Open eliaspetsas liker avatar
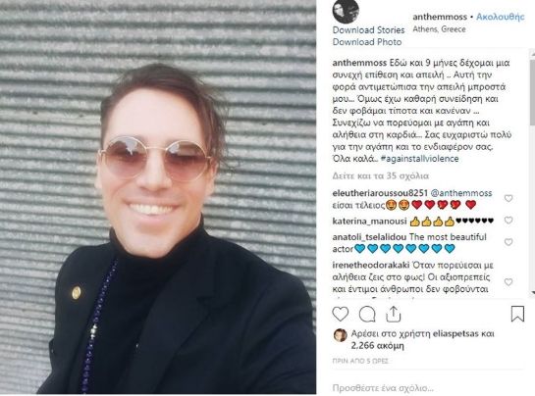The image size is (535, 396). point(340,335)
